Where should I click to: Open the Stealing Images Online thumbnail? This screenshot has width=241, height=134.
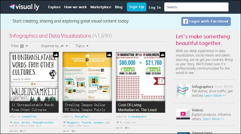(87, 76)
